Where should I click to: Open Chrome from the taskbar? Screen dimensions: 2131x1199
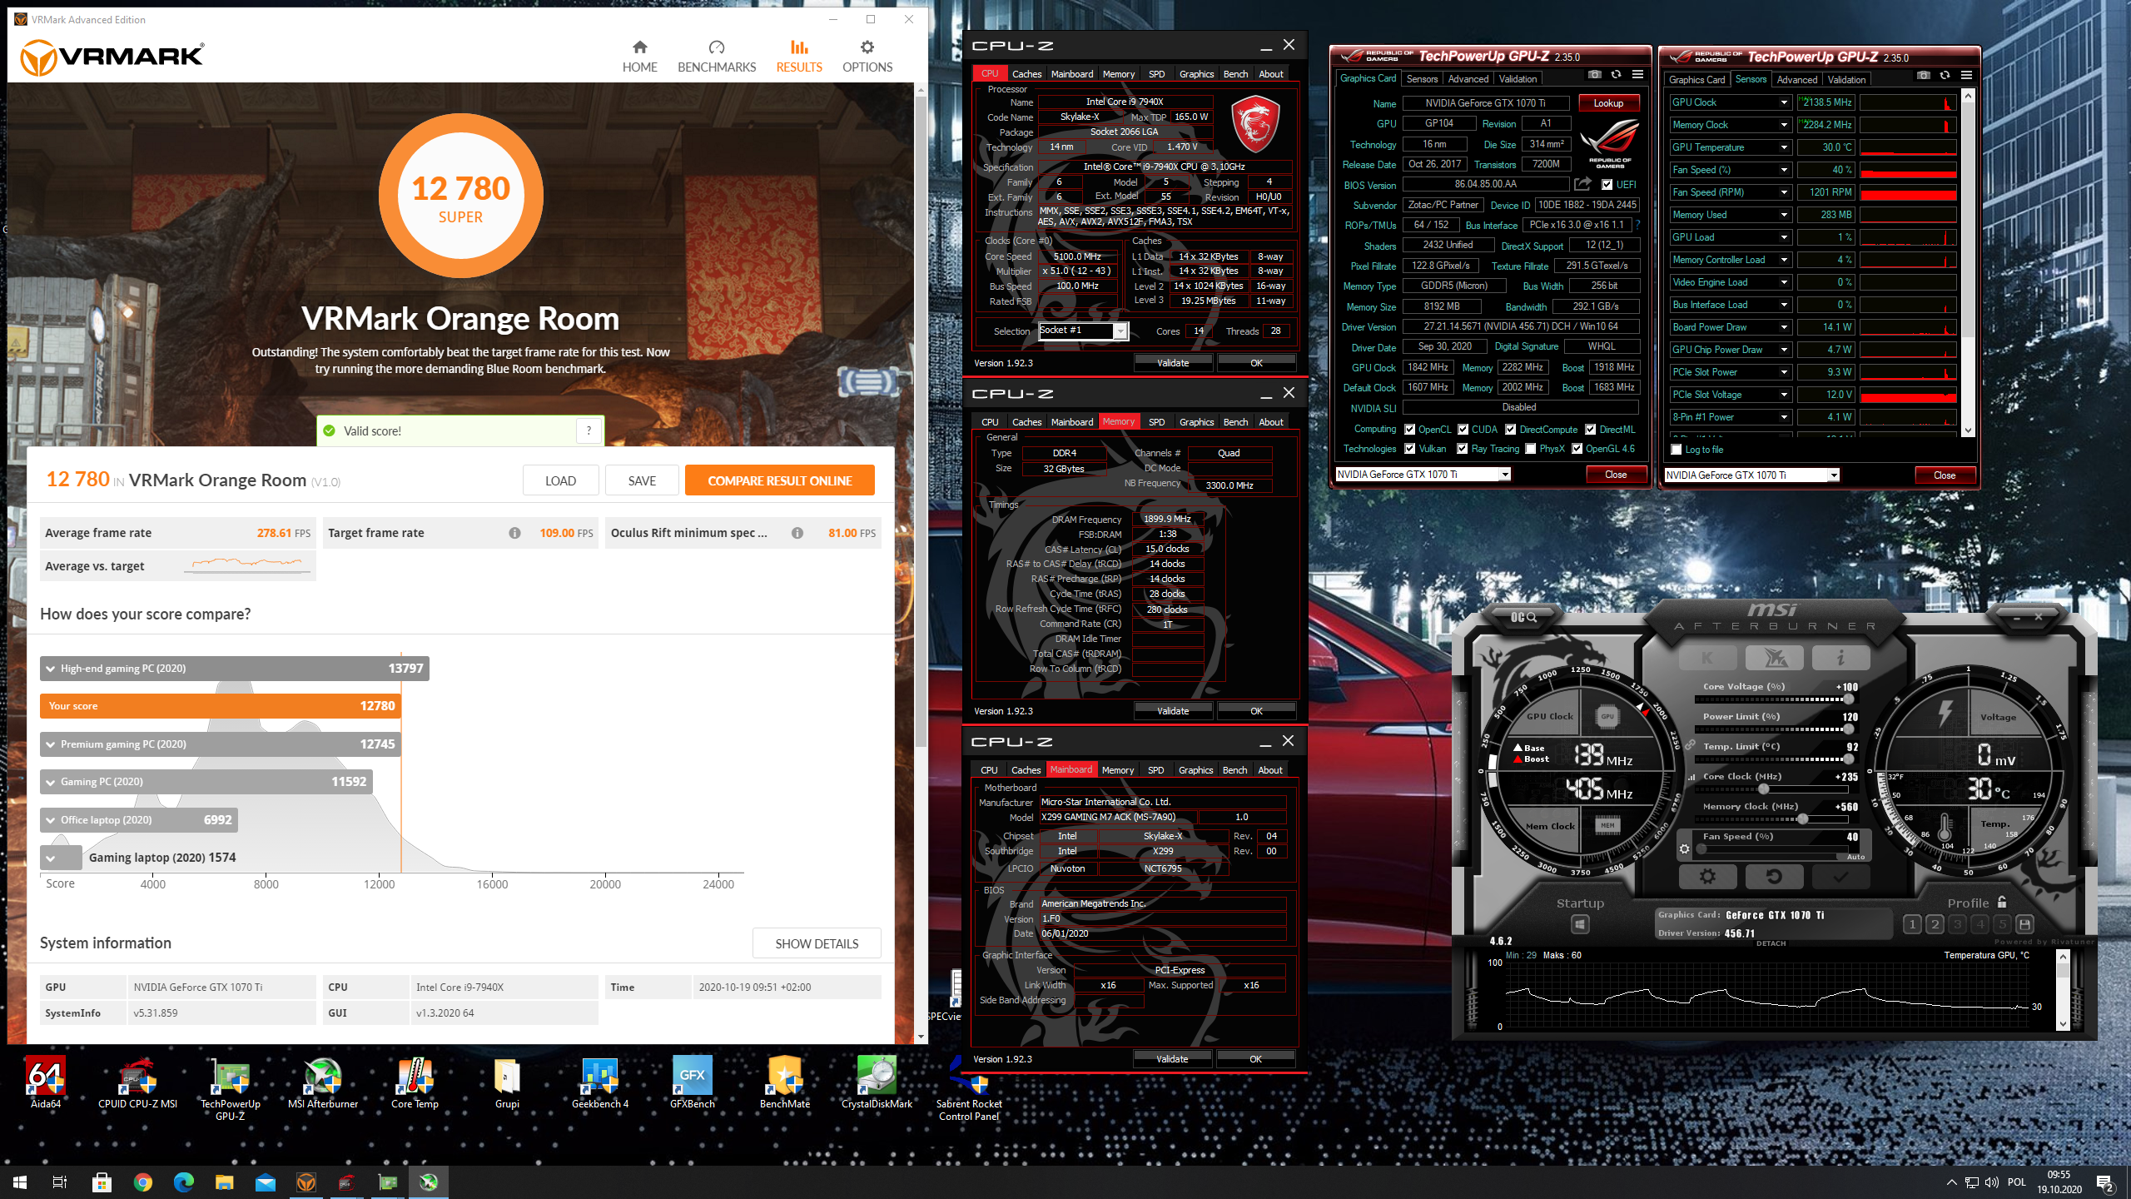coord(142,1182)
